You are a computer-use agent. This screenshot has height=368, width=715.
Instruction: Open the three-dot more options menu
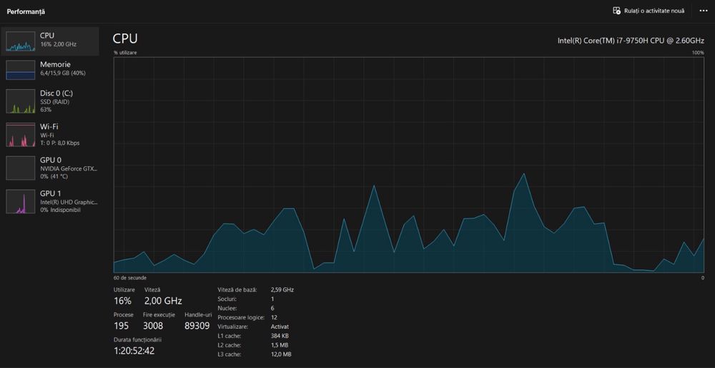703,11
